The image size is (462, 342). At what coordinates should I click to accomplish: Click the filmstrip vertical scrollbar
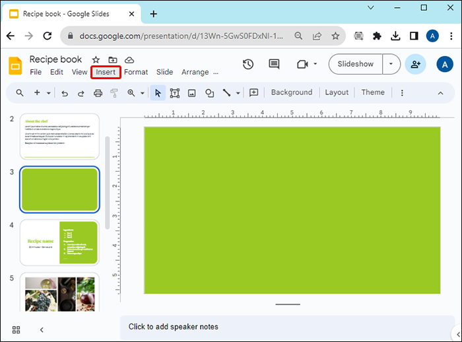point(107,183)
